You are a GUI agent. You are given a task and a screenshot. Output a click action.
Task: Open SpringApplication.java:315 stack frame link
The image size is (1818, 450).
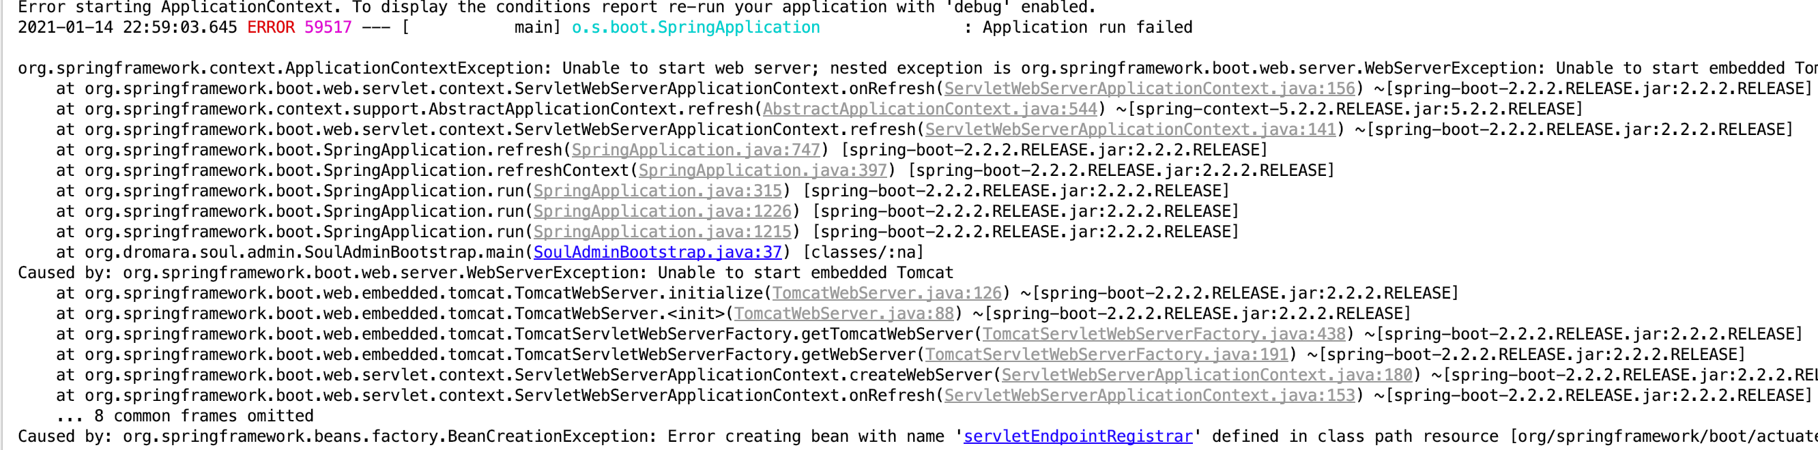click(x=658, y=191)
